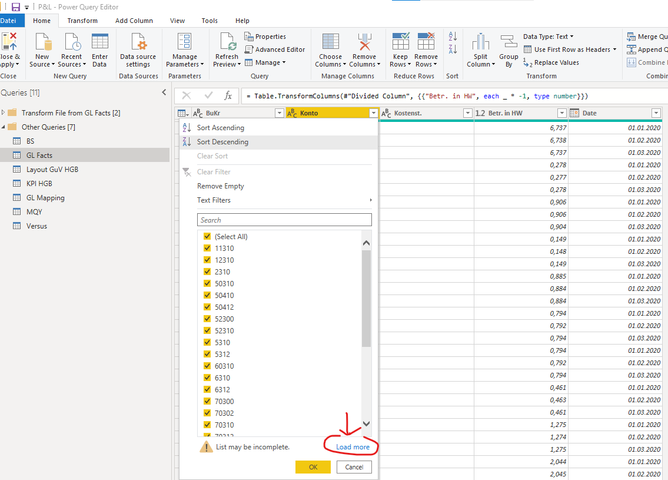Uncheck the 52300 filter value

pos(207,319)
